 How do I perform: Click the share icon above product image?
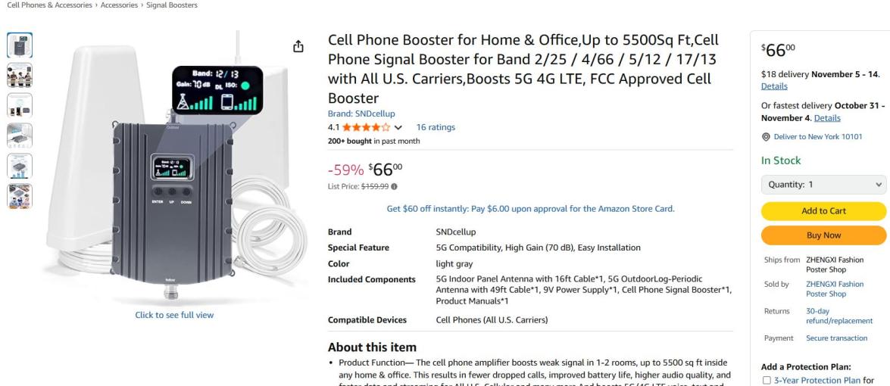pos(298,48)
